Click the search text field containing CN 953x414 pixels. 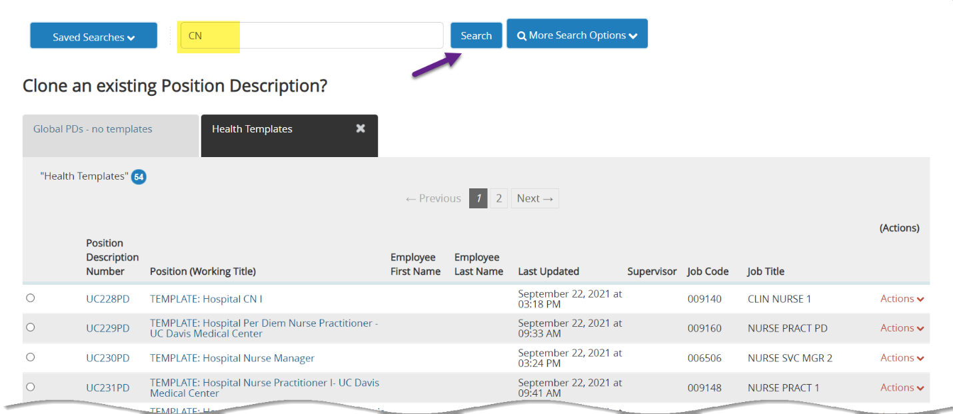[312, 36]
